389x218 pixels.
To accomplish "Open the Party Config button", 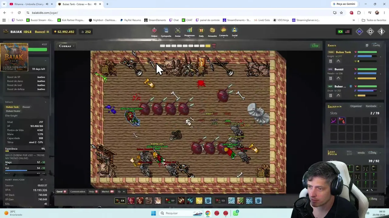I will 376,45.
